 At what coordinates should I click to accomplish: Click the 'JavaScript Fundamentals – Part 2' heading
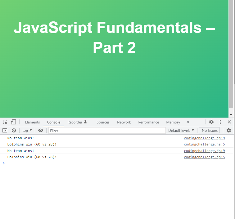point(114,38)
